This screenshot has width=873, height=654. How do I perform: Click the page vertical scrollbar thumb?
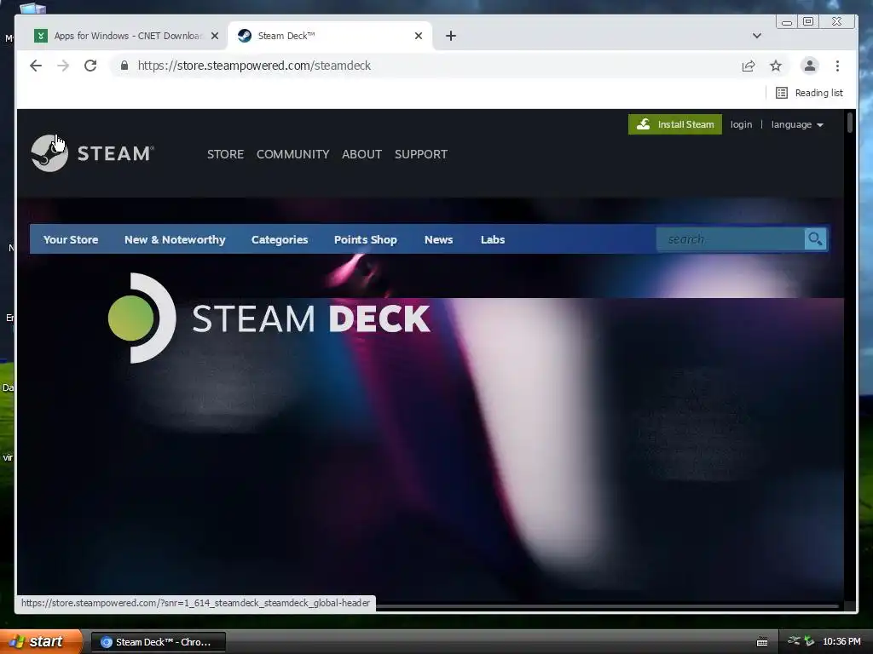[x=850, y=123]
